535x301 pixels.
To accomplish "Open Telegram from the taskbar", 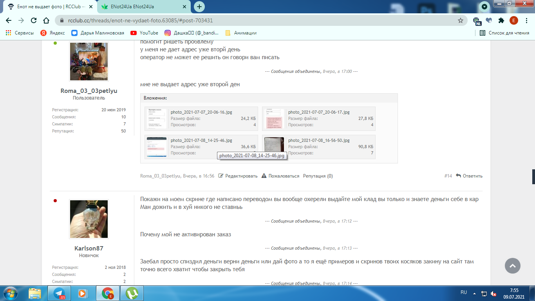I will click(59, 293).
